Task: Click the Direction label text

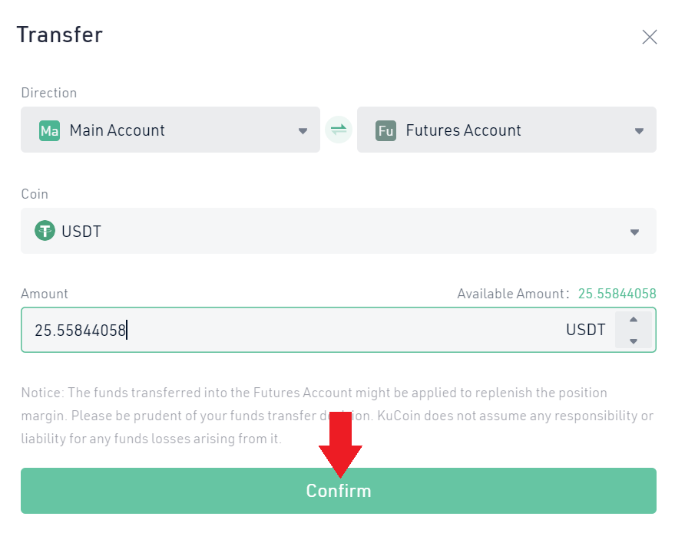Action: [x=49, y=93]
